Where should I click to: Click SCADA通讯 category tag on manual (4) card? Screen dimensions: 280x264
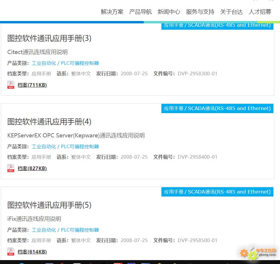click(217, 108)
